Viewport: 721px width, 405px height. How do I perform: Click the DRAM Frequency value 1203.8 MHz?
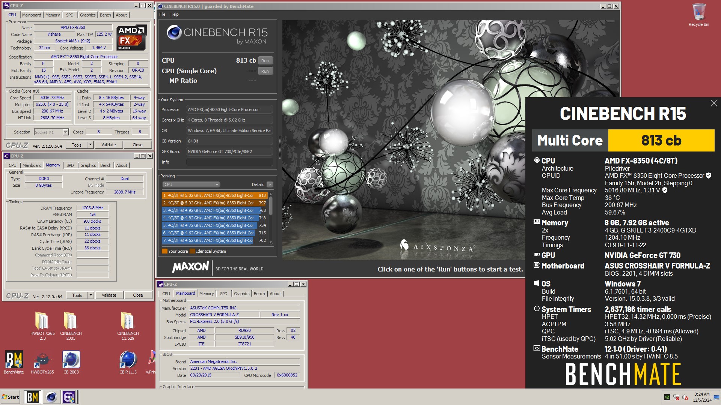click(92, 208)
